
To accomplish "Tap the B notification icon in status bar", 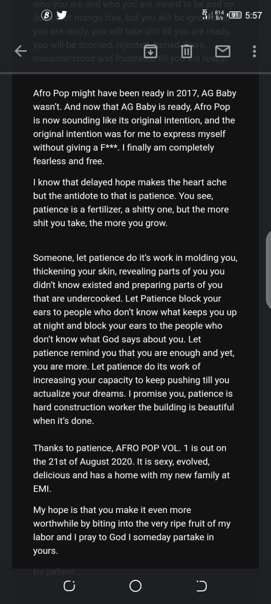I will [47, 15].
